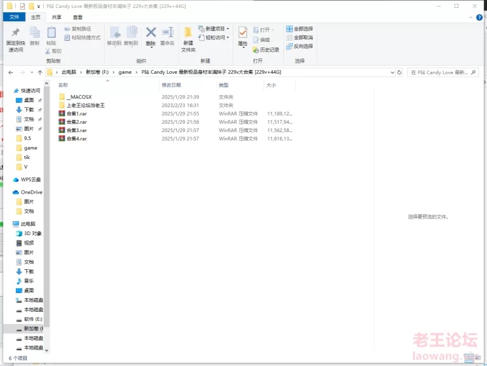Open the Help question mark icon

tap(479, 18)
